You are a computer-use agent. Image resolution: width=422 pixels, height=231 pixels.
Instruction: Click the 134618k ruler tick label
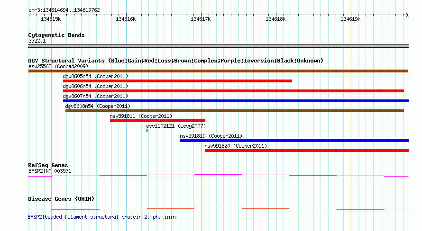pyautogui.click(x=275, y=19)
